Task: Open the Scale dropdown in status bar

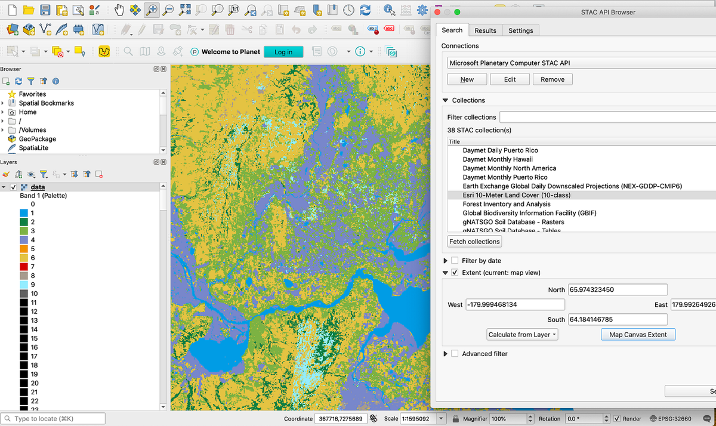Action: [442, 419]
